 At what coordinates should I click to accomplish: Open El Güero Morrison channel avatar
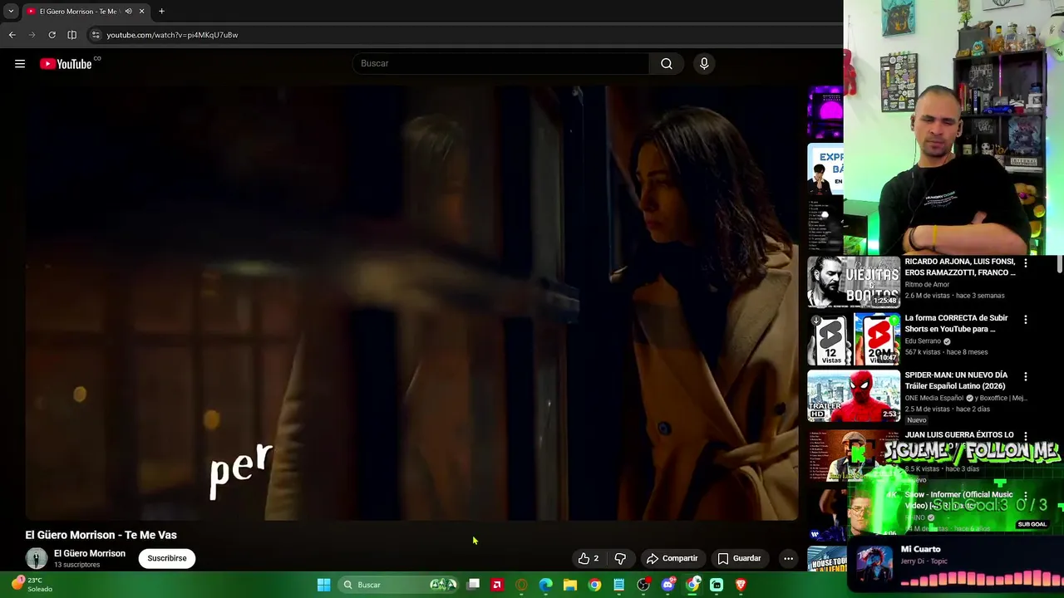[36, 558]
